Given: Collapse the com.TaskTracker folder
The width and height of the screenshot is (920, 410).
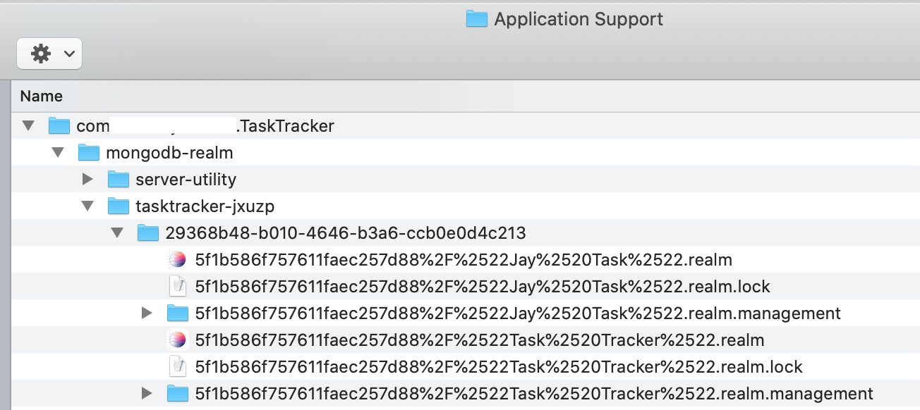Looking at the screenshot, I should [x=28, y=126].
